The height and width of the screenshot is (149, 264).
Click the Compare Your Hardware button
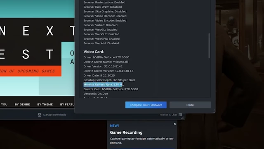tap(146, 105)
